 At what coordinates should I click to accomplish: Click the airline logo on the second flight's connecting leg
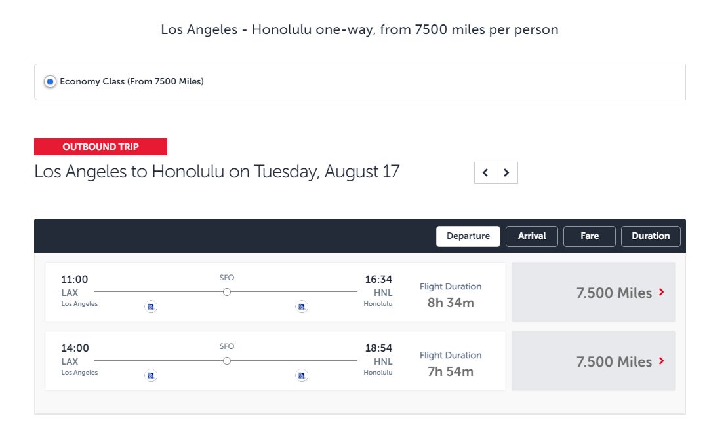pos(301,375)
